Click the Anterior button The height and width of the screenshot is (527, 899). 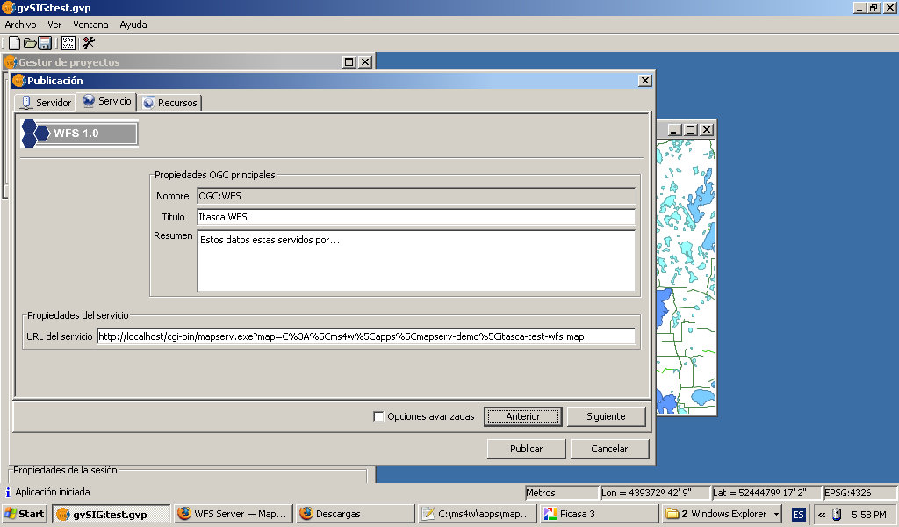pos(522,416)
